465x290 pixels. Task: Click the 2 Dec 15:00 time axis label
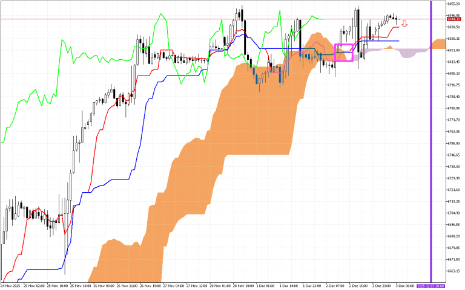point(358,286)
